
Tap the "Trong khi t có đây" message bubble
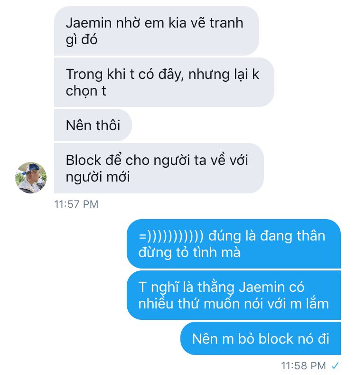(164, 82)
